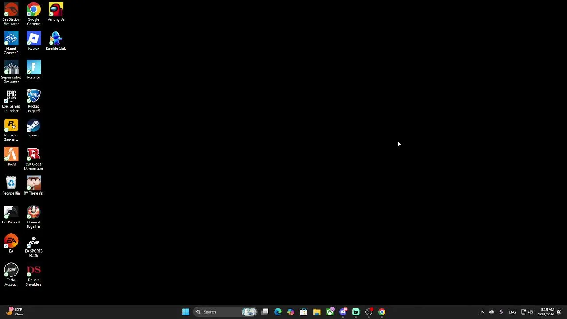Open network settings from the tray
567x319 pixels.
coord(523,312)
